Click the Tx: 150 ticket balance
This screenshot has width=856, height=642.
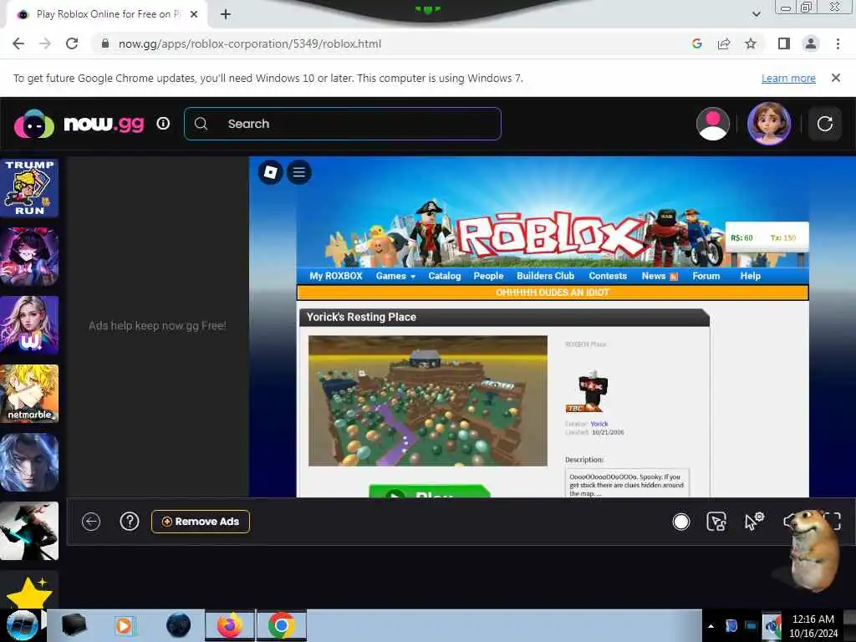pyautogui.click(x=782, y=237)
